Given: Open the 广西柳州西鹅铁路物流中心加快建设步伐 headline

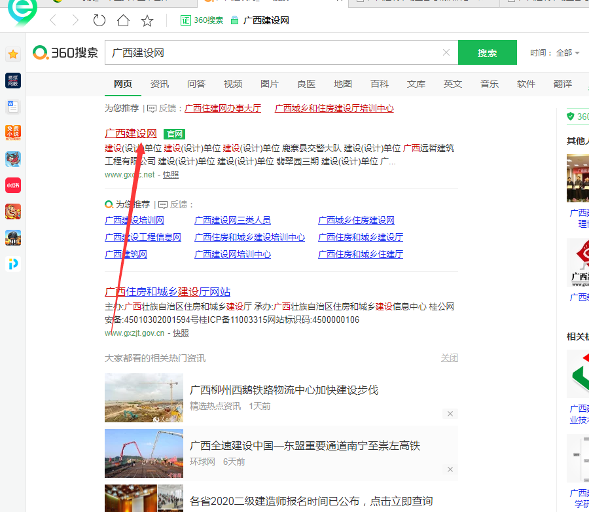Looking at the screenshot, I should (284, 390).
